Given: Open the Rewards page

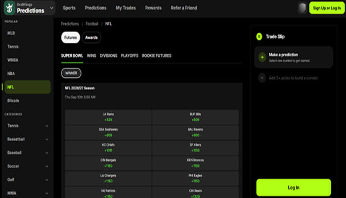Looking at the screenshot, I should (153, 8).
